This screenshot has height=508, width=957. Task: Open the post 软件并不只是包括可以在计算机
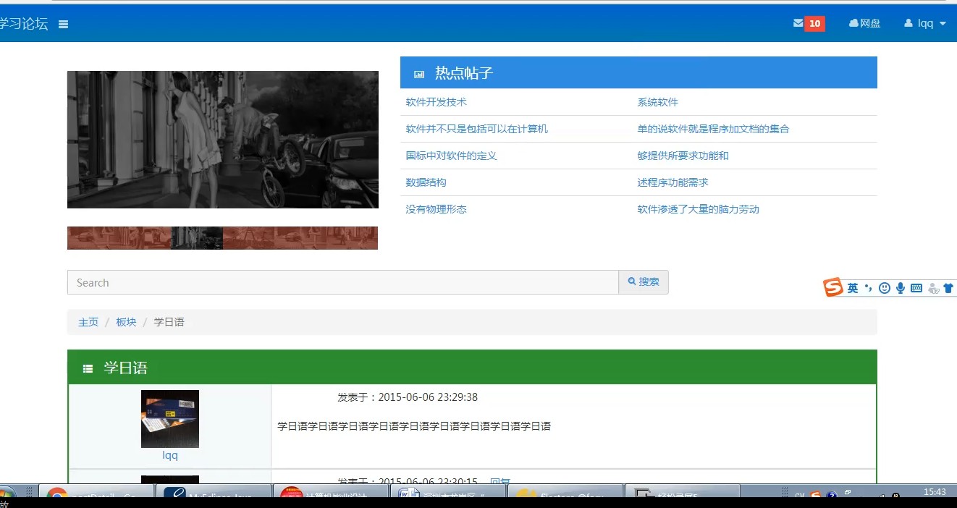click(477, 129)
